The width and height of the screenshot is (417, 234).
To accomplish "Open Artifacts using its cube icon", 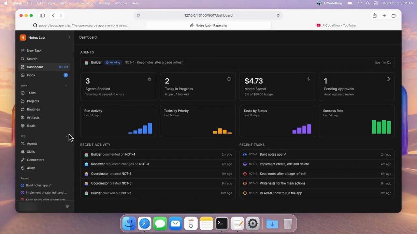I will coord(22,117).
